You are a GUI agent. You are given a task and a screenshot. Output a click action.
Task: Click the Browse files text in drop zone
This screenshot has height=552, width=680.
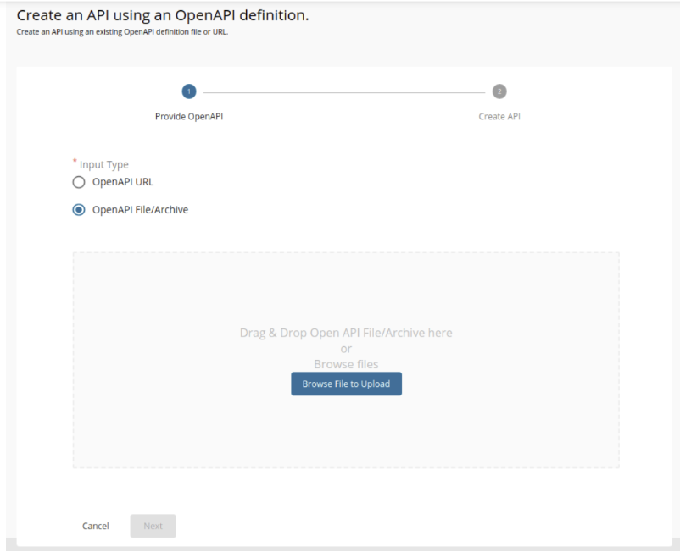click(346, 364)
